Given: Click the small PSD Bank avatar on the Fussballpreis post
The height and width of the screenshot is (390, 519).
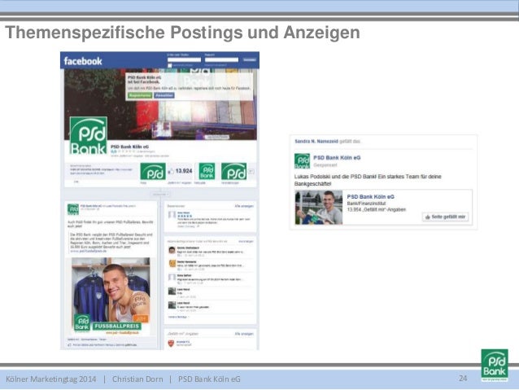Looking at the screenshot, I should (x=73, y=209).
